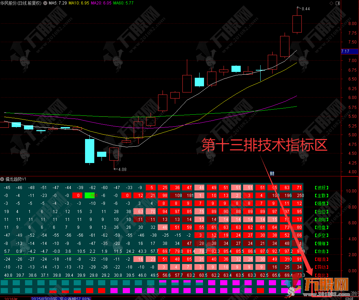This screenshot has width=359, height=300.
Task: Collapse the 搖龙趋势V1 indicator dropdown icon
Action: tap(2, 179)
